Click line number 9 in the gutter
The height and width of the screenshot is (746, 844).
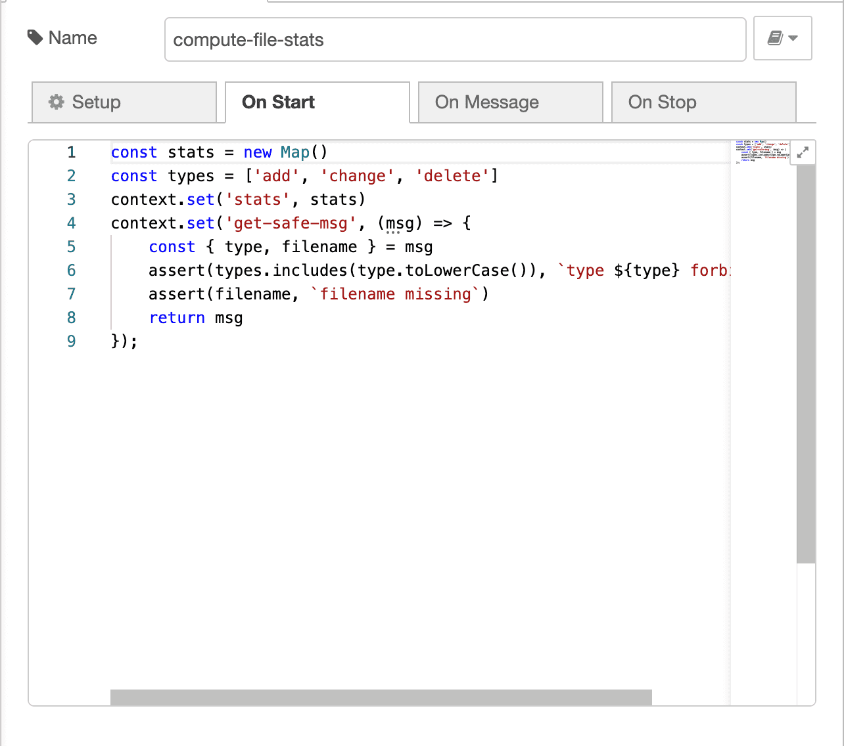coord(71,341)
